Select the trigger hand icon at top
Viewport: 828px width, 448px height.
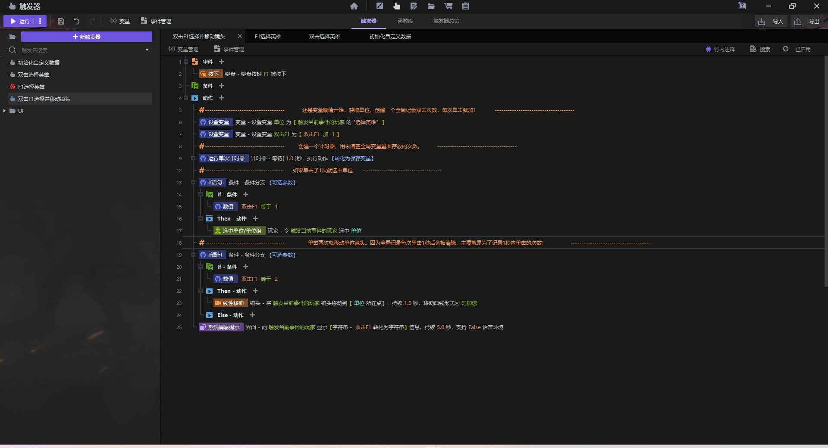tap(397, 6)
